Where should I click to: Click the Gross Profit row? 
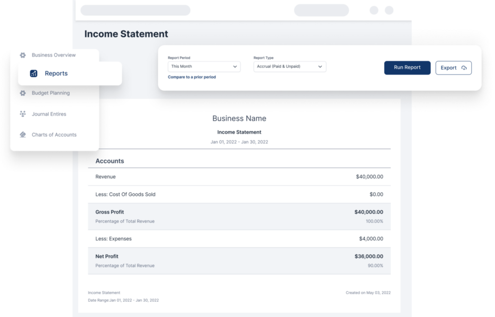click(x=239, y=216)
